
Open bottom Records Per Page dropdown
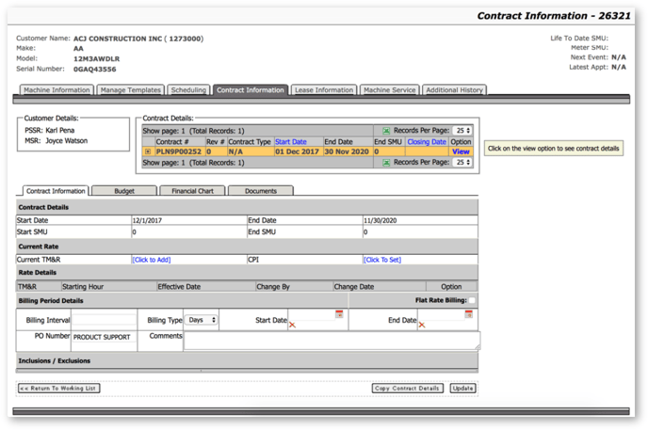coord(462,163)
